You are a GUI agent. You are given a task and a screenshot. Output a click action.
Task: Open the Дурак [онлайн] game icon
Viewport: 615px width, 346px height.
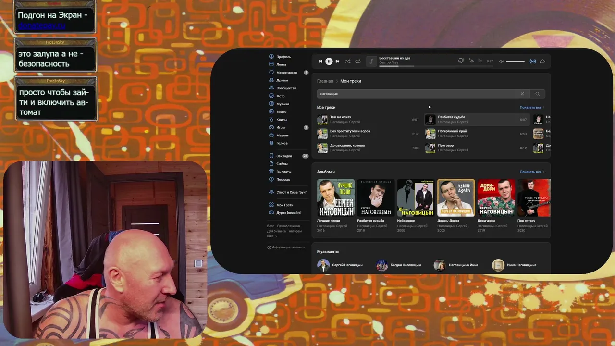tap(271, 212)
